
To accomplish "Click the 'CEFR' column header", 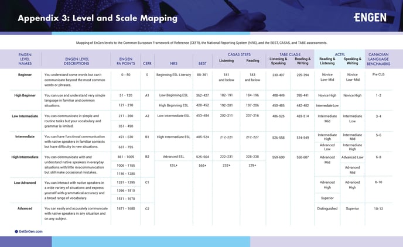I will click(147, 63).
